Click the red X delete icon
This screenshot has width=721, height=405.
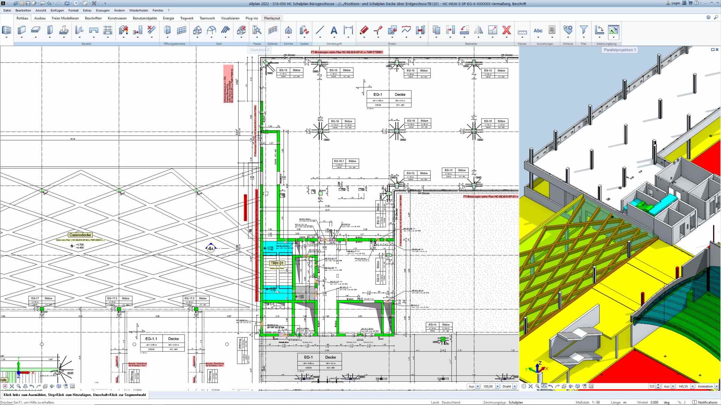tap(507, 30)
